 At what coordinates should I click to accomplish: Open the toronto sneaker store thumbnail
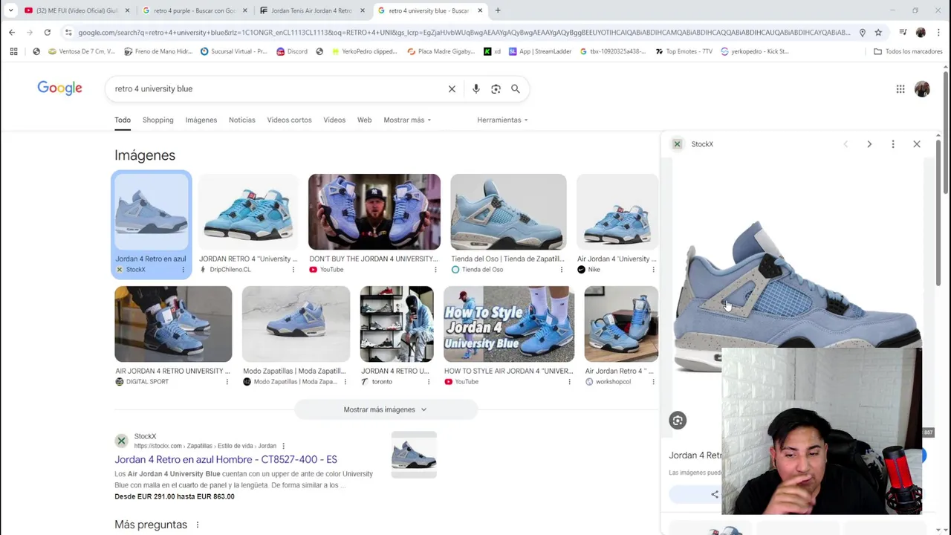[397, 324]
